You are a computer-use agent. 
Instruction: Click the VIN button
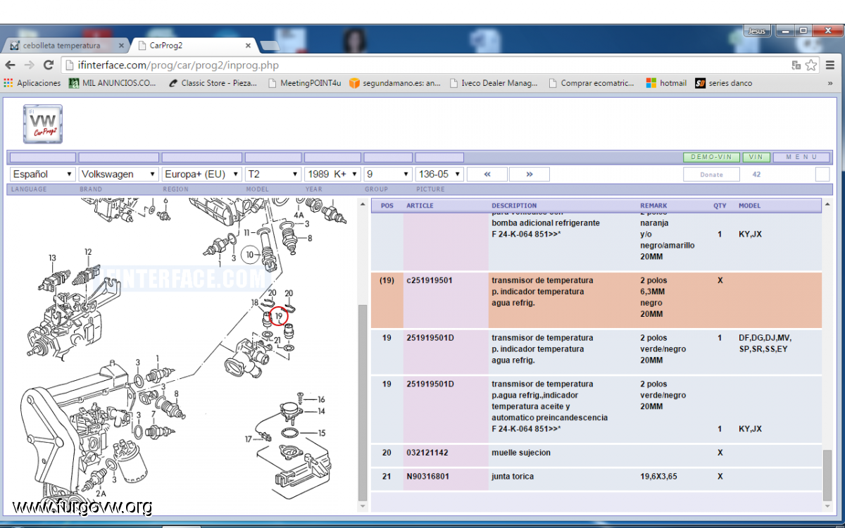pyautogui.click(x=756, y=157)
